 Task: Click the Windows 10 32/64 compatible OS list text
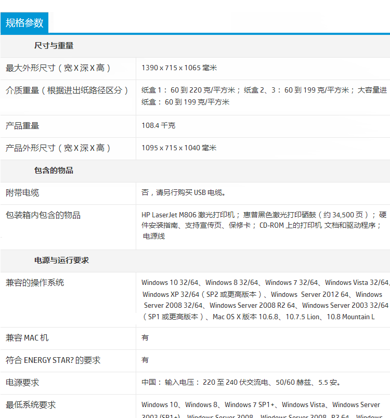pos(265,299)
